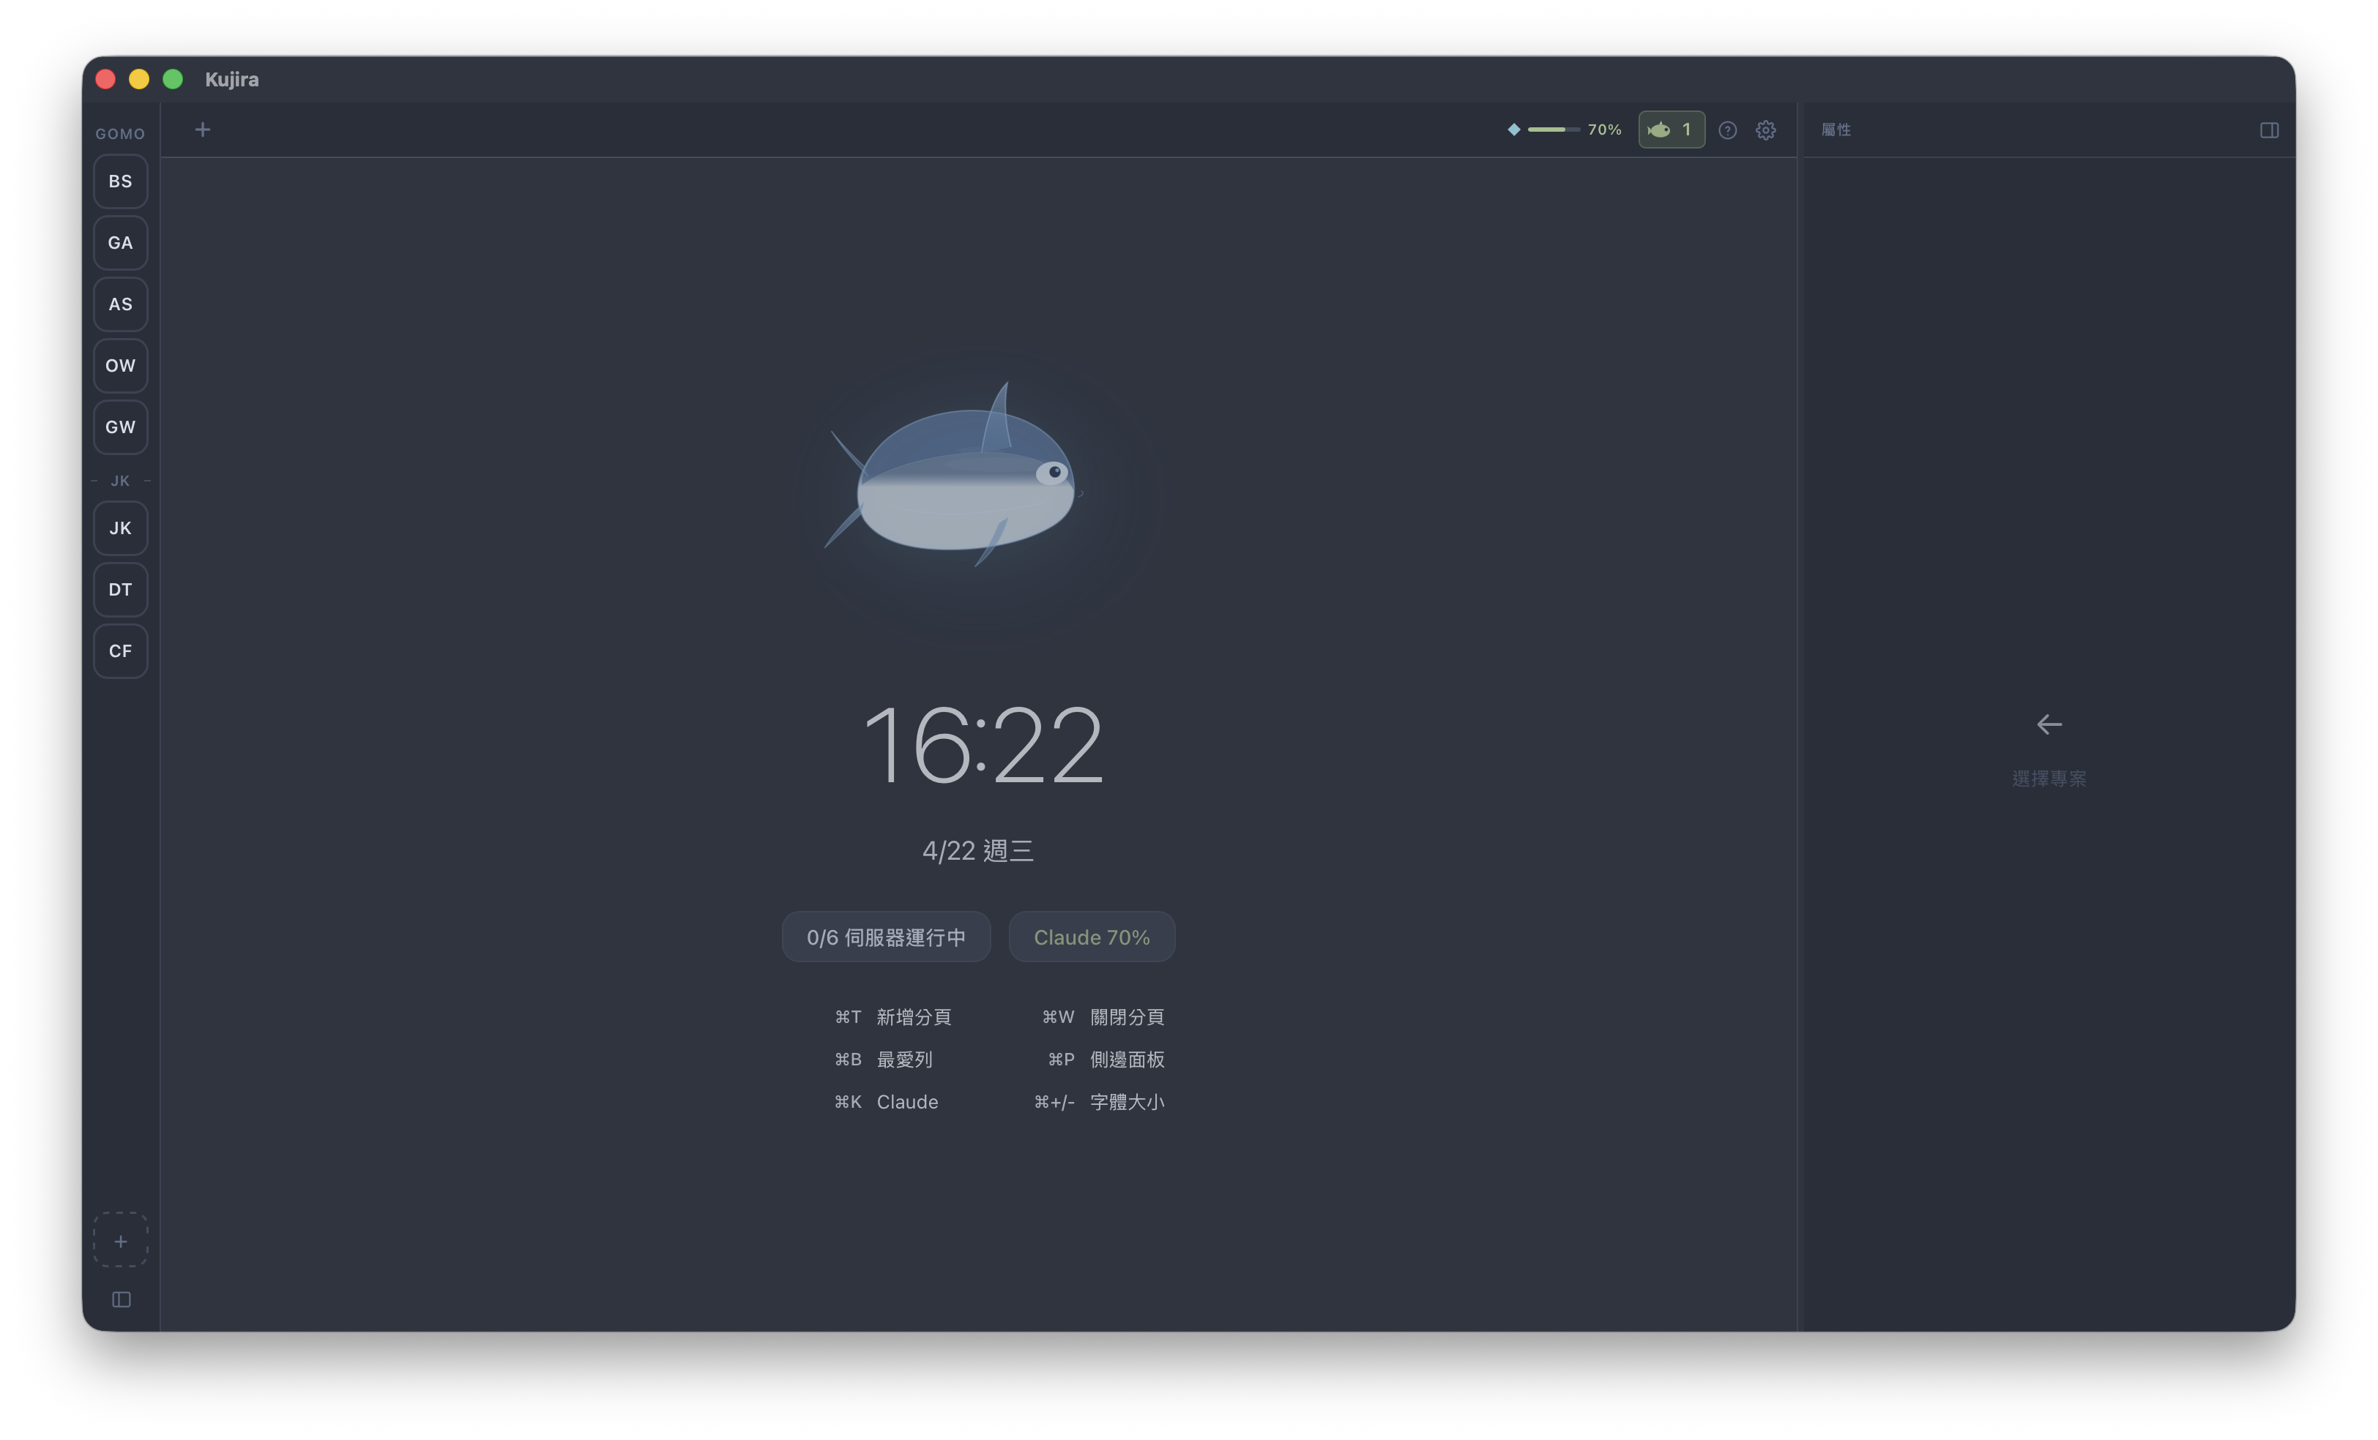Click the Kujira window title
2378x1440 pixels.
[x=231, y=79]
